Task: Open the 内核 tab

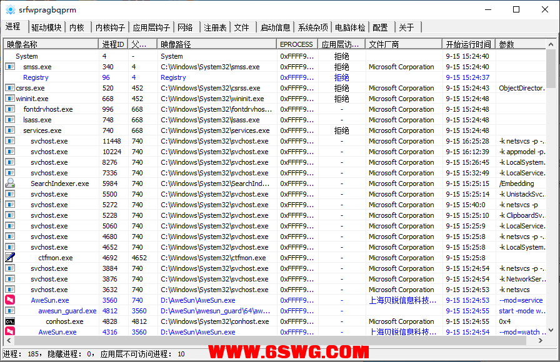Action: 77,27
